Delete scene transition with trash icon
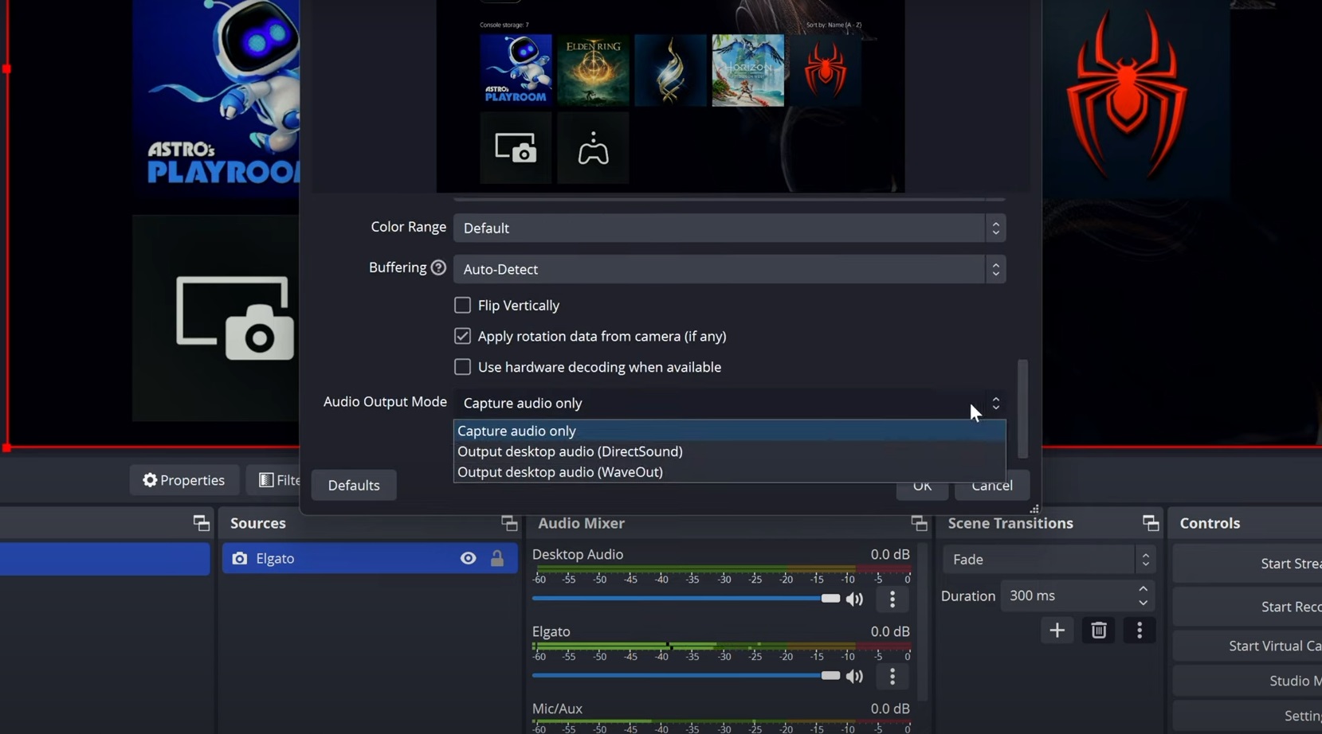1322x734 pixels. click(x=1099, y=631)
